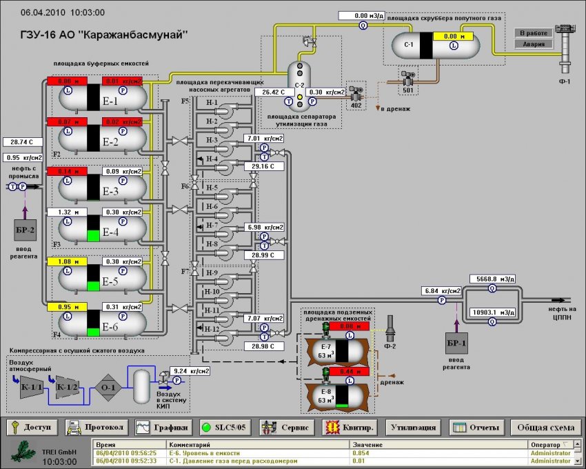This screenshot has height=469, width=586.
Task: Click the flow meter Q on gas line
Action: click(x=363, y=25)
